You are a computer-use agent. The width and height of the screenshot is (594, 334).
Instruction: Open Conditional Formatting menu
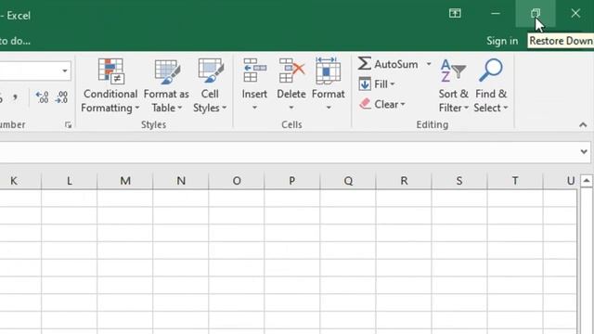click(110, 85)
